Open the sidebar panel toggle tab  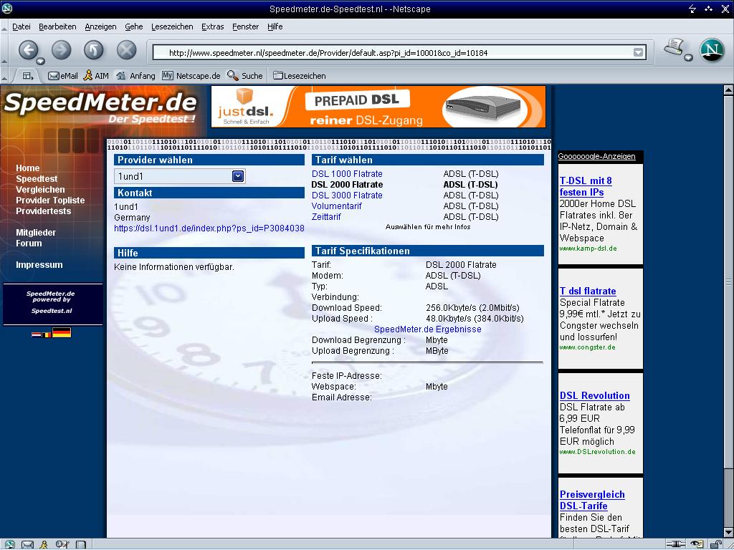tap(28, 75)
